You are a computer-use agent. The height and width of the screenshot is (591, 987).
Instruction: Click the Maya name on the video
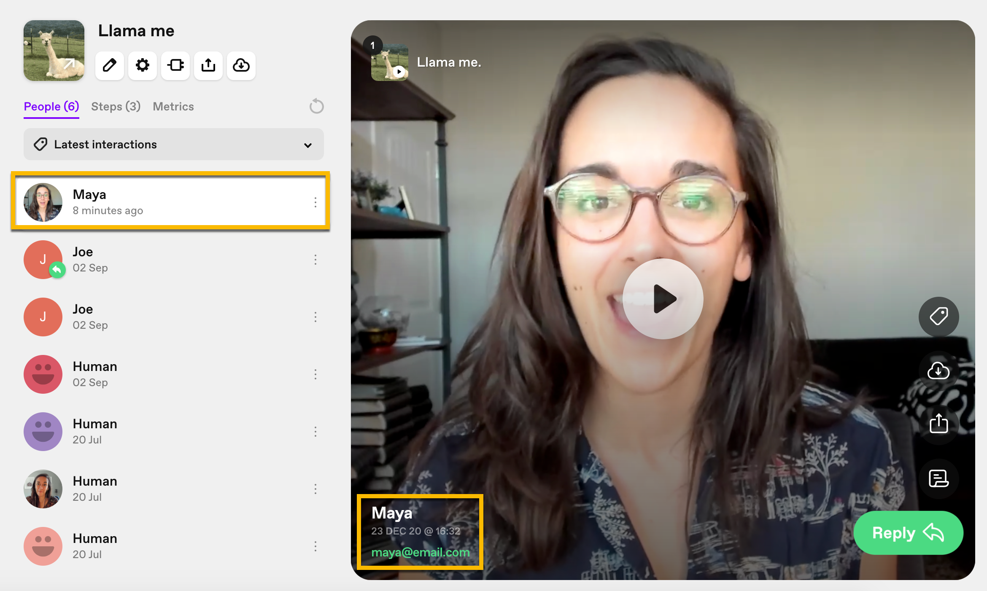[392, 513]
